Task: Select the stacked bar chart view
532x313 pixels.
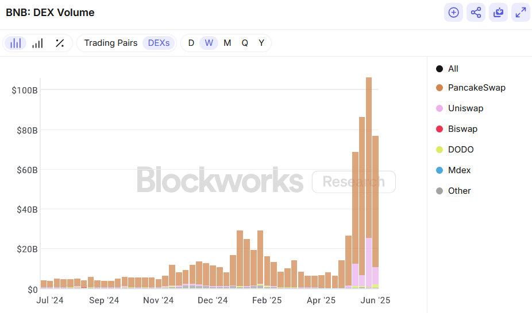Action: [x=16, y=43]
